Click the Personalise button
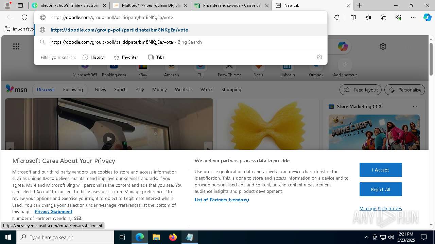Viewport: 435px width, 244px height. (x=405, y=90)
